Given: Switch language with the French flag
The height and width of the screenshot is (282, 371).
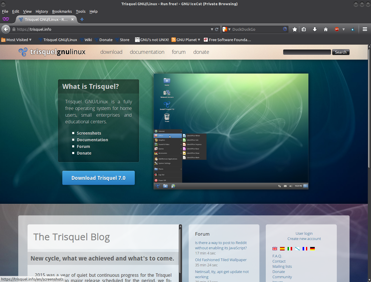Looking at the screenshot, I should coord(305,248).
